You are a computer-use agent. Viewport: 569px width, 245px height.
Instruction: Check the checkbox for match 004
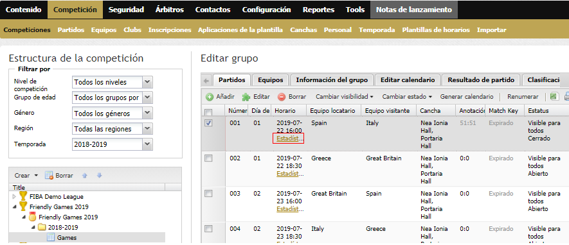pos(208,229)
